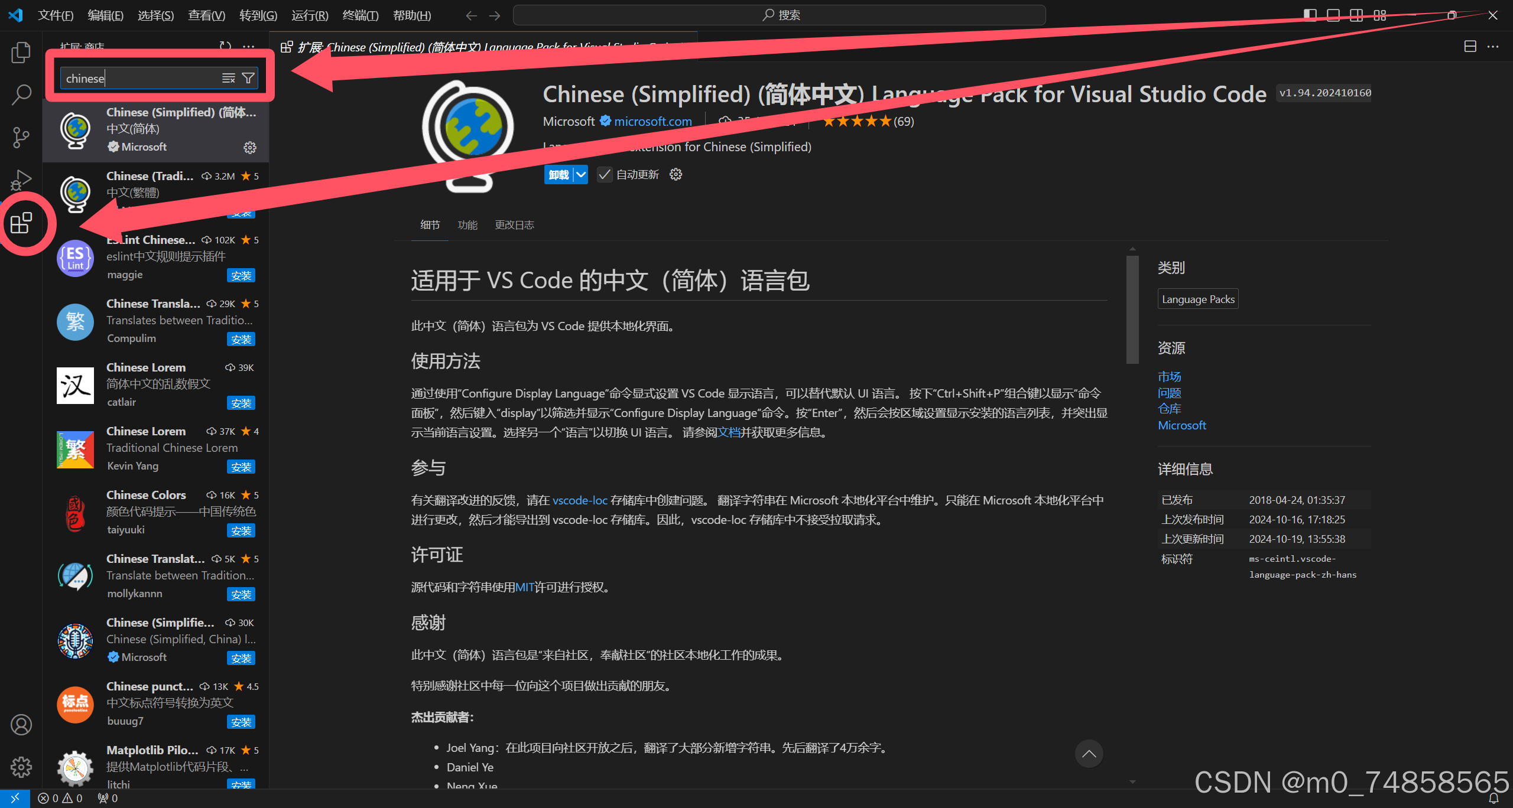Switch to the 功能 tab
The width and height of the screenshot is (1513, 808).
(x=467, y=224)
